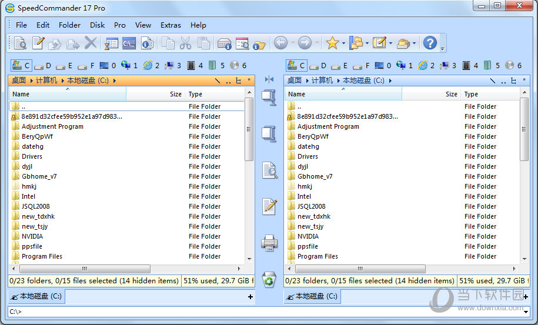Click the recycle bin icon in middle bar
Screen dimensions: 538x325
coord(269,279)
